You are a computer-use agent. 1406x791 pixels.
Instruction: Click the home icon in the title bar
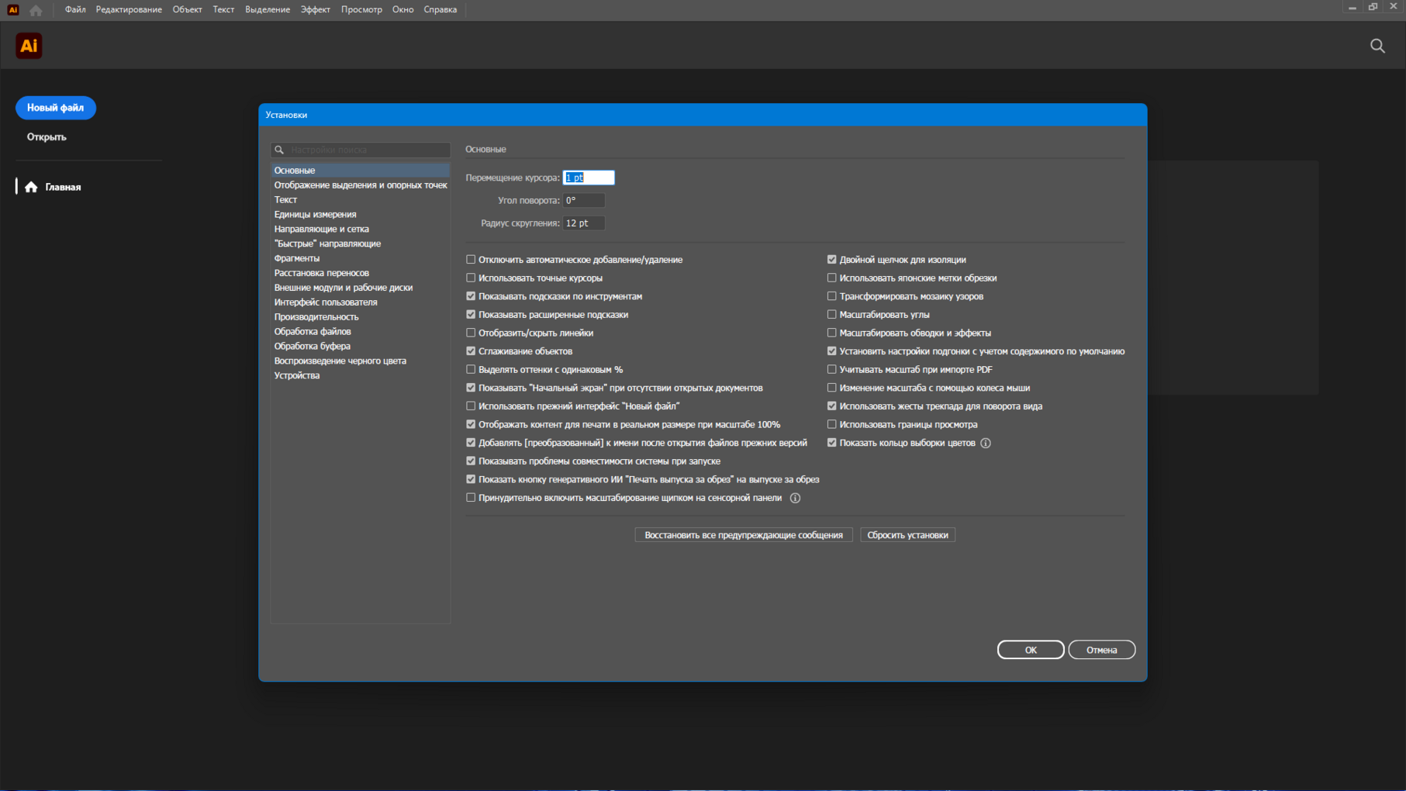click(36, 10)
